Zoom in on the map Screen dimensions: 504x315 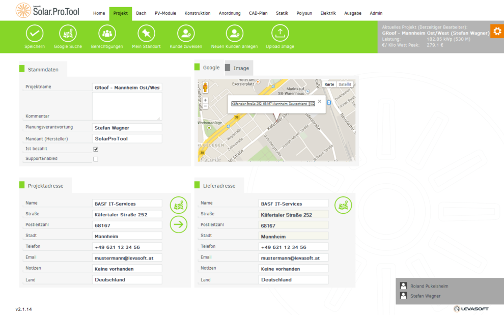205,100
